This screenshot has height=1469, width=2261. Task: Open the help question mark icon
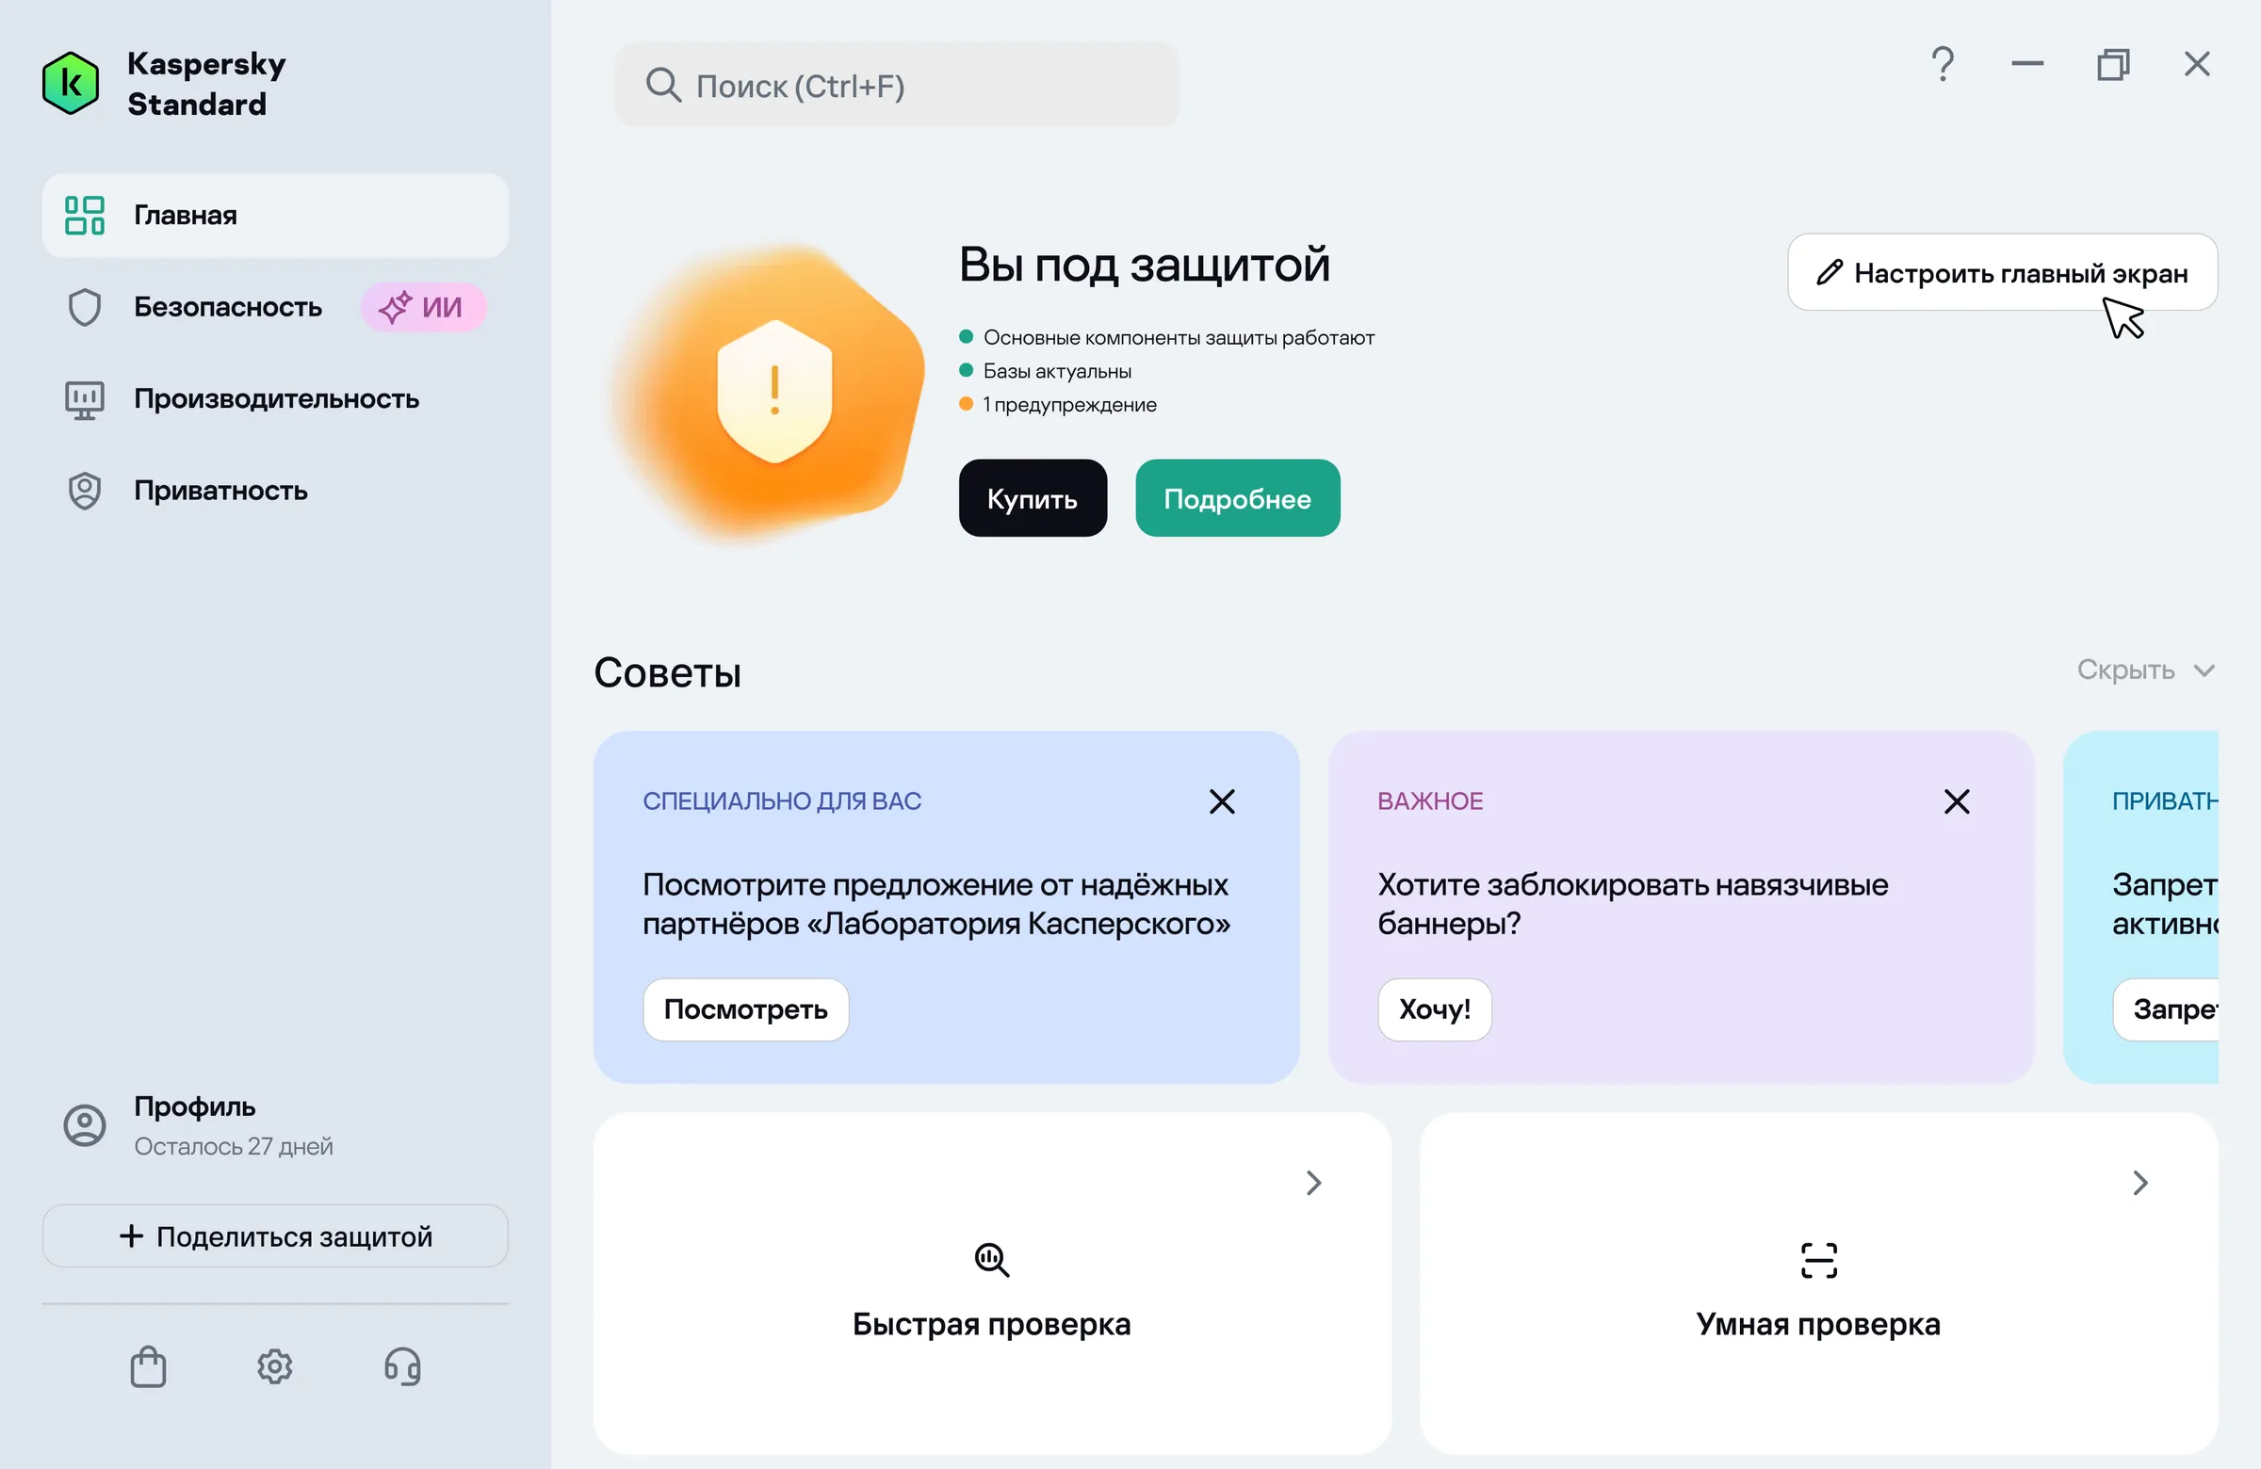(1943, 65)
